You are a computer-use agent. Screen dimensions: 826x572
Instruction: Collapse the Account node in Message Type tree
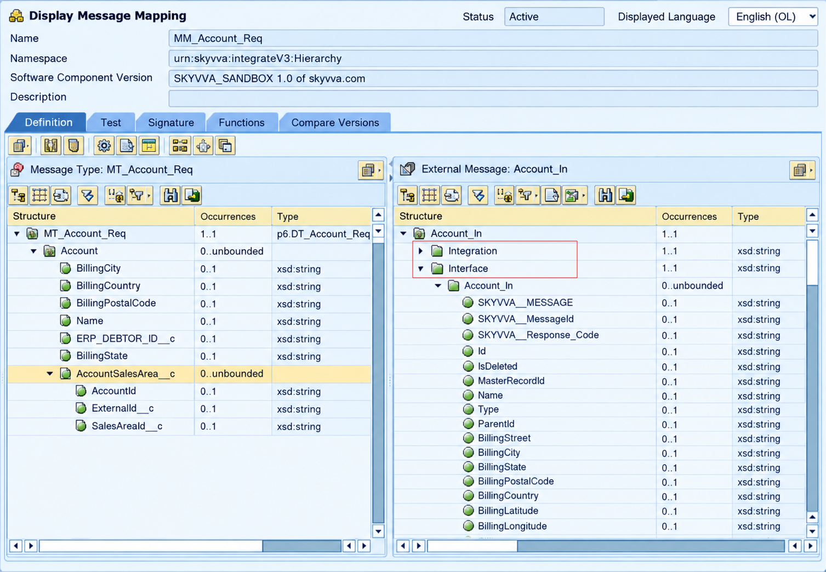tap(34, 251)
